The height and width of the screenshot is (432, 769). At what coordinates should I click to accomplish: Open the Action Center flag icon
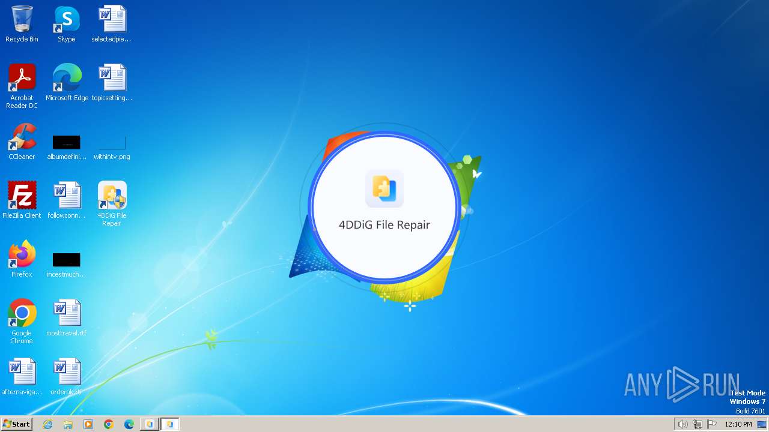pyautogui.click(x=713, y=424)
